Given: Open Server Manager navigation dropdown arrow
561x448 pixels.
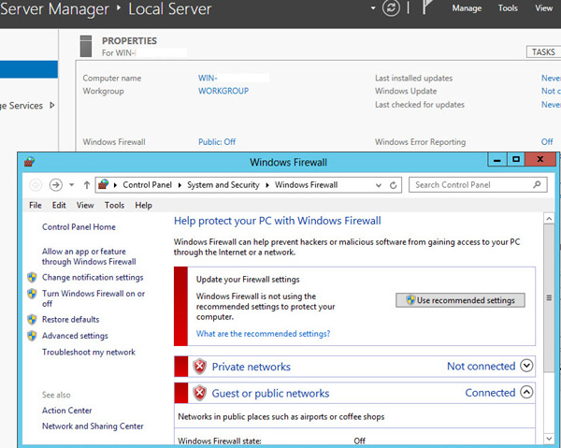Looking at the screenshot, I should click(373, 7).
